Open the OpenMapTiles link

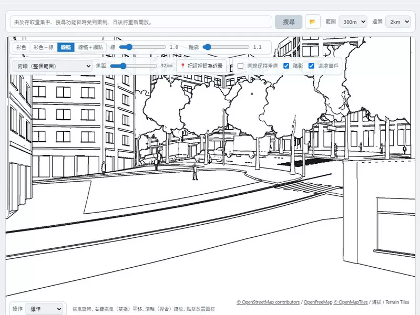pyautogui.click(x=351, y=302)
